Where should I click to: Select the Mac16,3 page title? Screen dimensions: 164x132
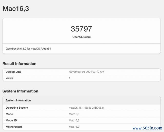coord(16,9)
